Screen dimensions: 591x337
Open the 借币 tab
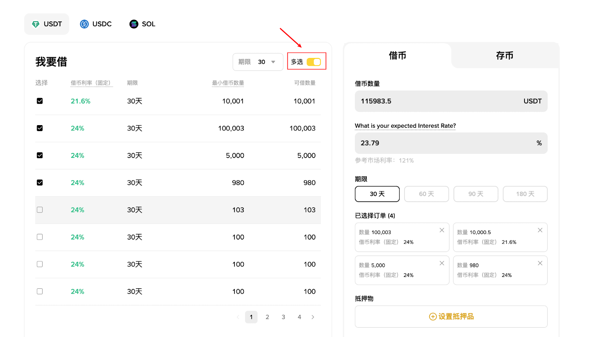click(397, 56)
